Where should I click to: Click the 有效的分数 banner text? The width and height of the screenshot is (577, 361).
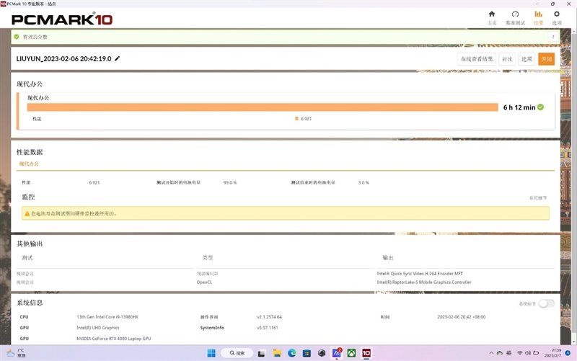pyautogui.click(x=35, y=37)
